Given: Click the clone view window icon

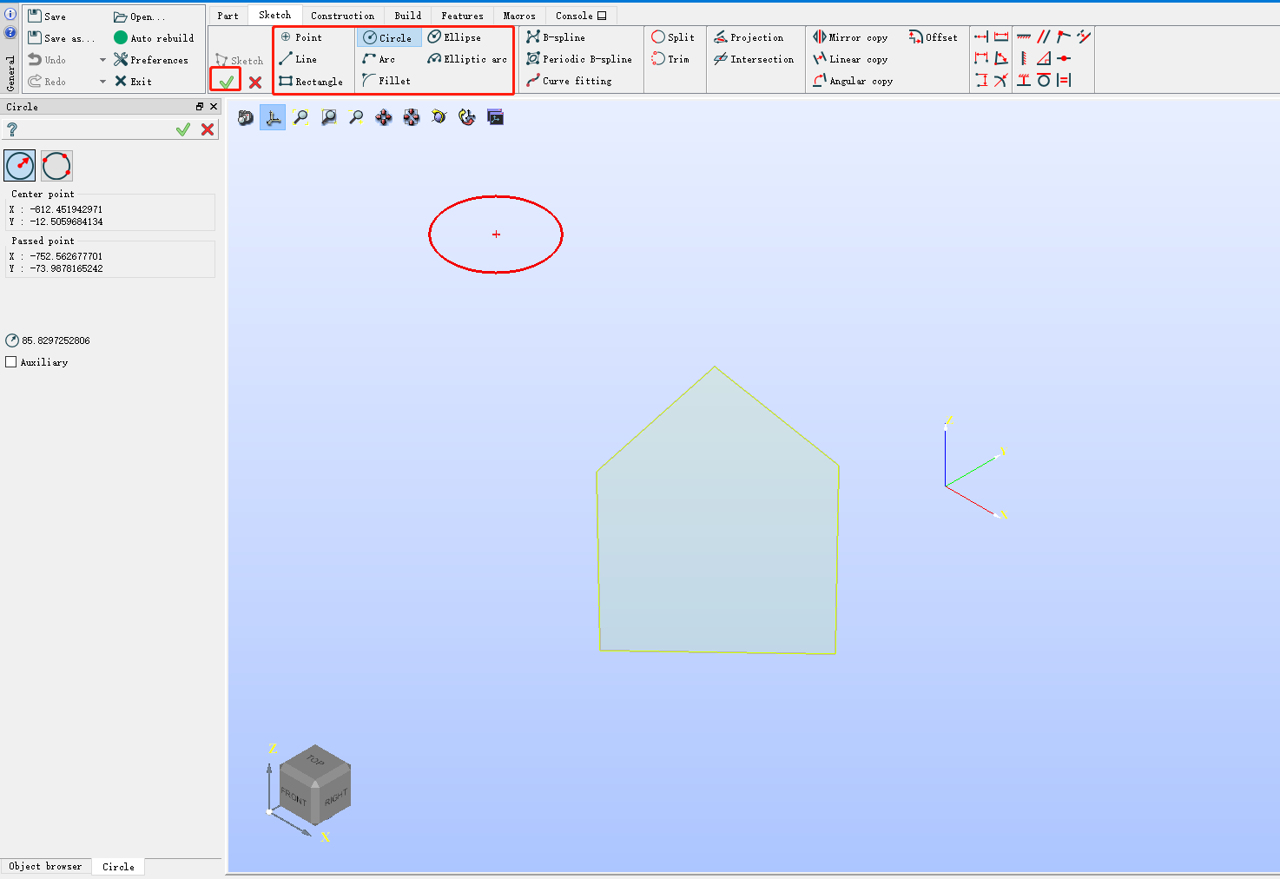Looking at the screenshot, I should (495, 117).
